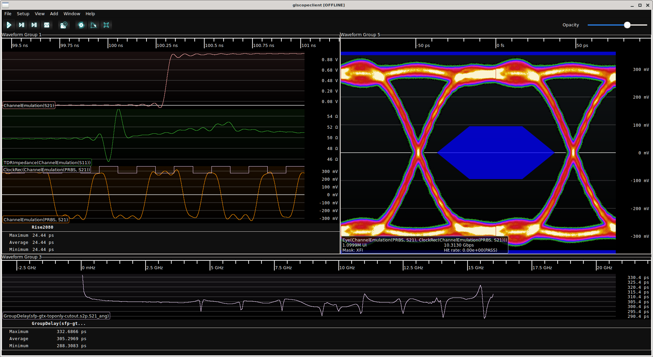Select the ChannelEmulation(PRBS, S21) channel label

click(x=36, y=220)
